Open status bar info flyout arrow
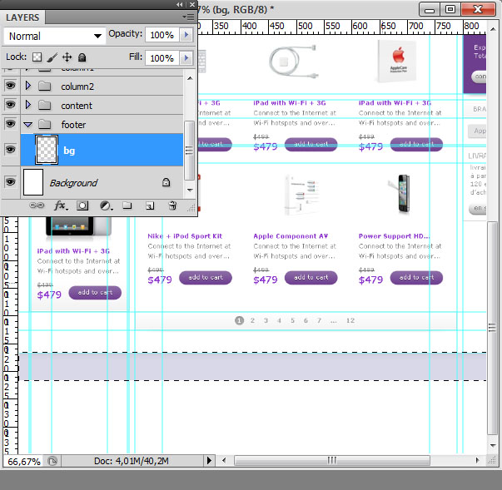The width and height of the screenshot is (502, 490). pos(209,461)
